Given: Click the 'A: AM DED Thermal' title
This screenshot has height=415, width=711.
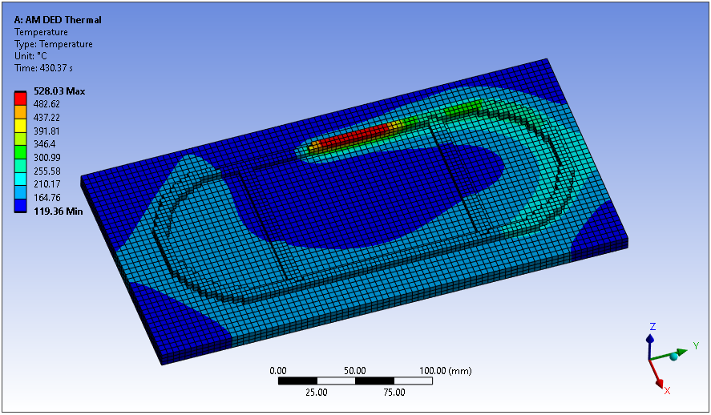Looking at the screenshot, I should click(x=59, y=19).
